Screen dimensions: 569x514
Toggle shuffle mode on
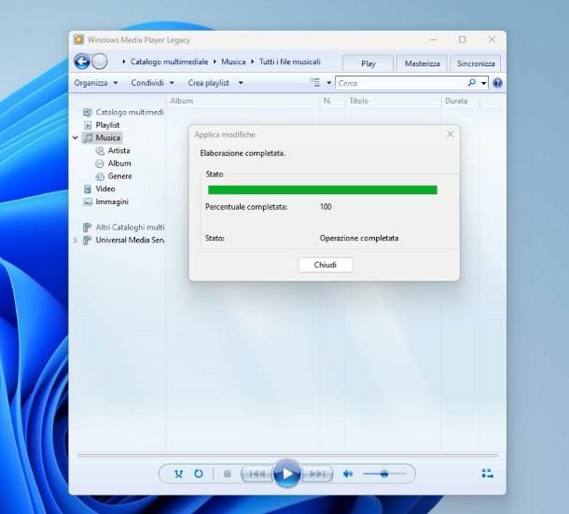179,474
